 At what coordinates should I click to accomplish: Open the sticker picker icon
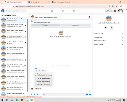(x=37, y=94)
